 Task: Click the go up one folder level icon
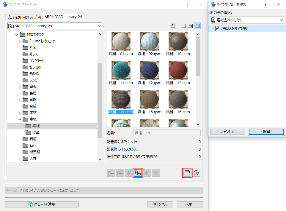(173, 26)
